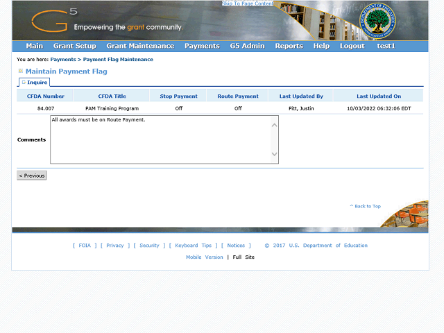Click the Off value under Route Payment
Screen dimensions: 444x333
tap(238, 108)
